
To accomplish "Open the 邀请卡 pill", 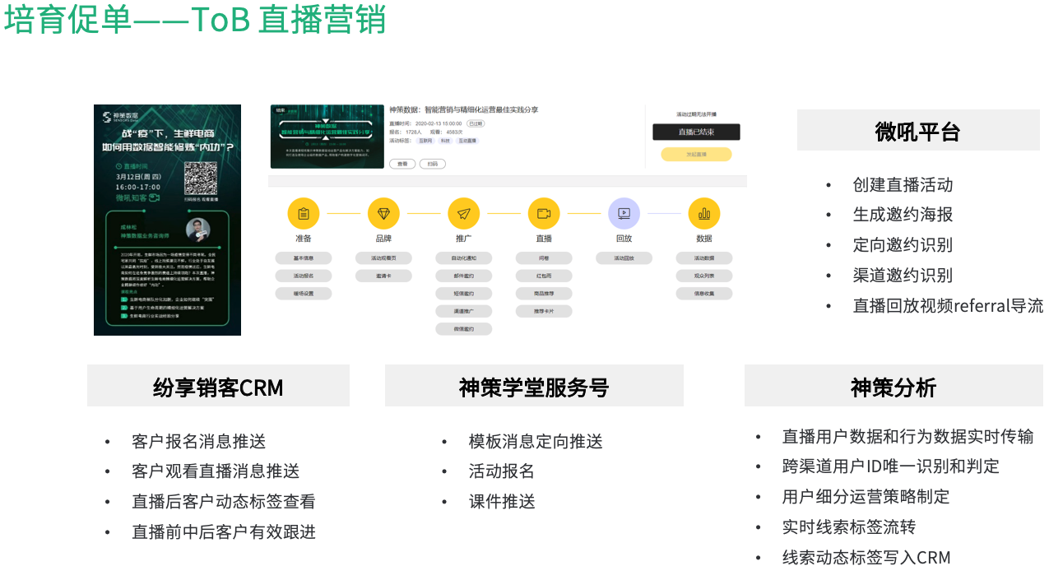I will pyautogui.click(x=383, y=276).
